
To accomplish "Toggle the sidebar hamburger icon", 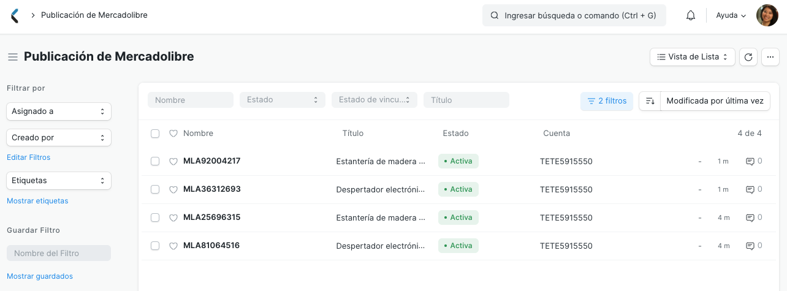I will pyautogui.click(x=12, y=57).
